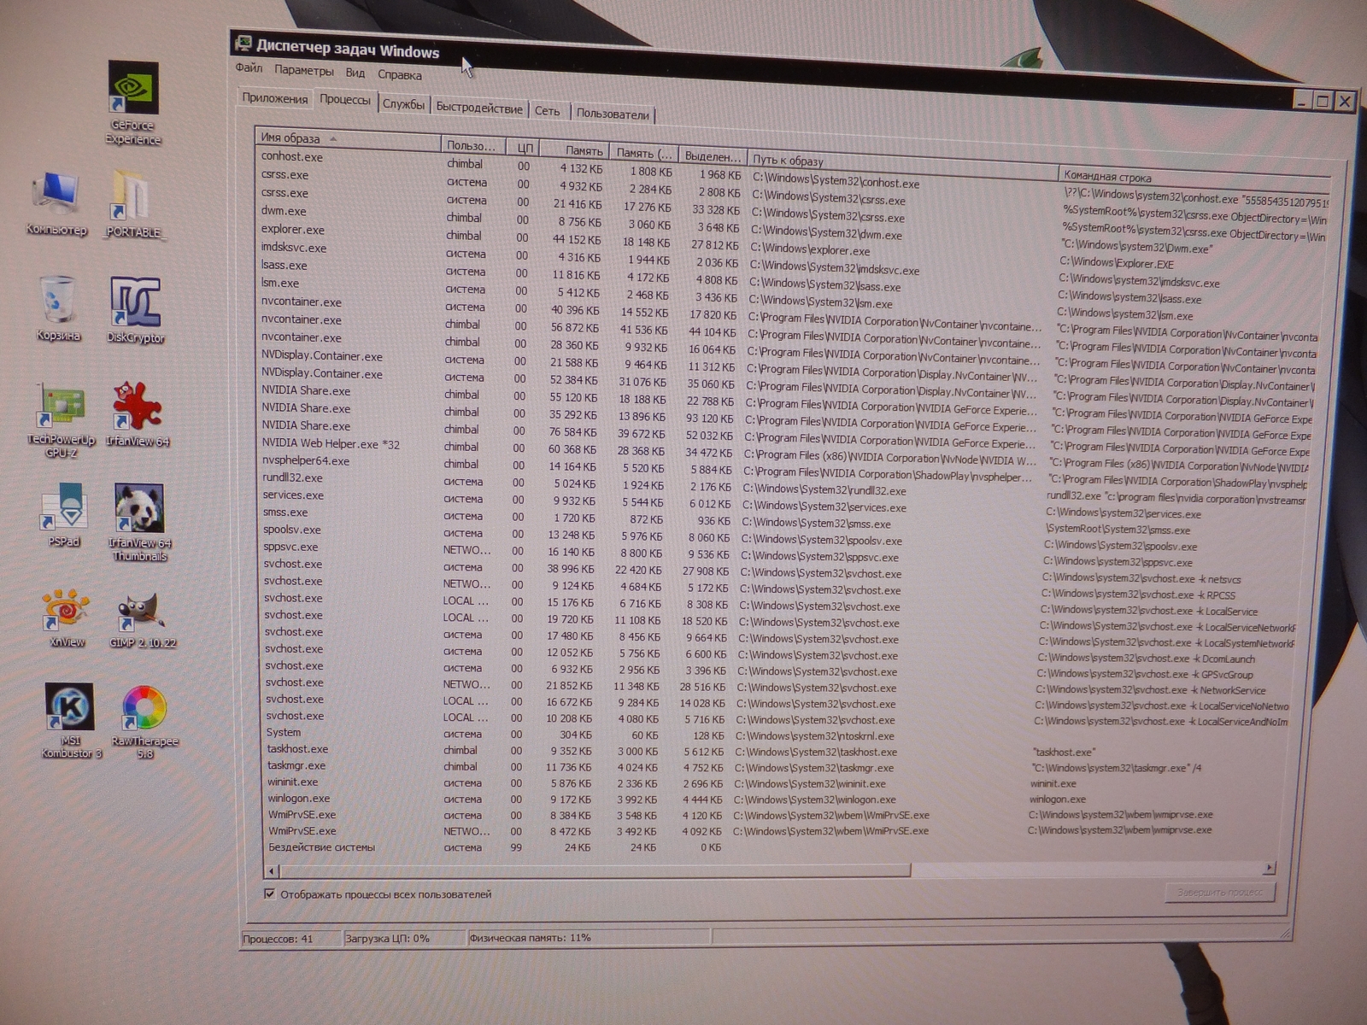The height and width of the screenshot is (1025, 1367).
Task: Click the Физическая память: 11% status entry
Action: tap(530, 938)
